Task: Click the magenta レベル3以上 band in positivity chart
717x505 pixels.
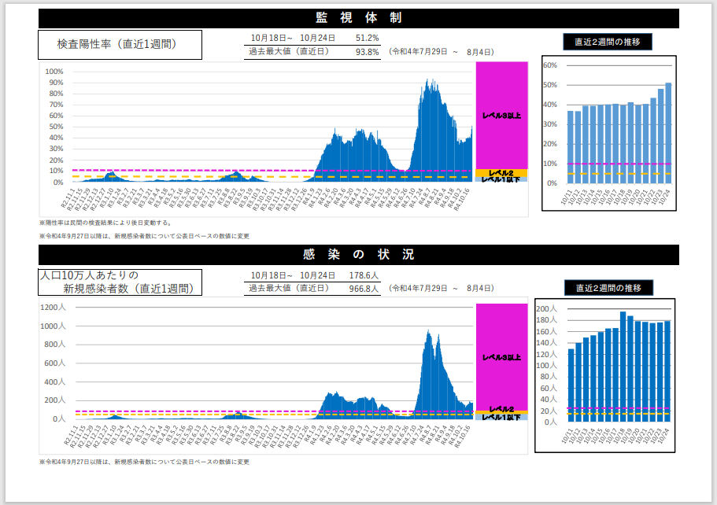Action: (x=501, y=115)
